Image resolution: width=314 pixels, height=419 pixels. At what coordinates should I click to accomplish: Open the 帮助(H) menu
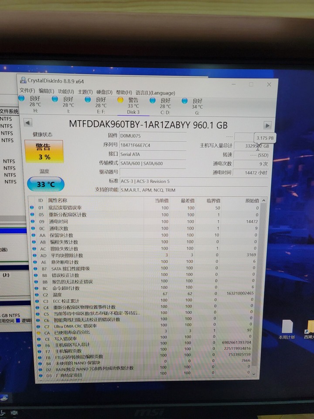coord(124,93)
